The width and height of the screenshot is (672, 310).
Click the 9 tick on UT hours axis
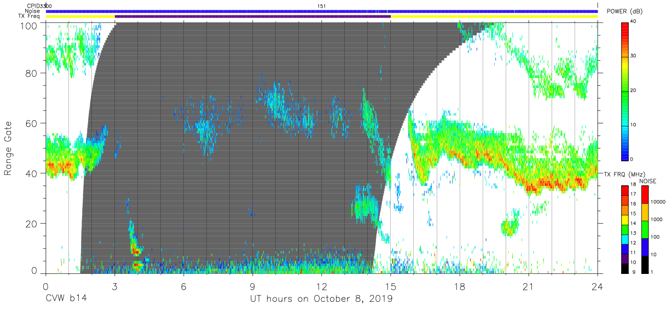tap(253, 286)
